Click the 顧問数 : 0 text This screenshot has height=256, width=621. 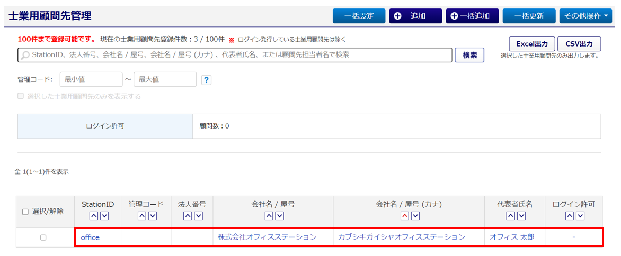[x=215, y=126]
